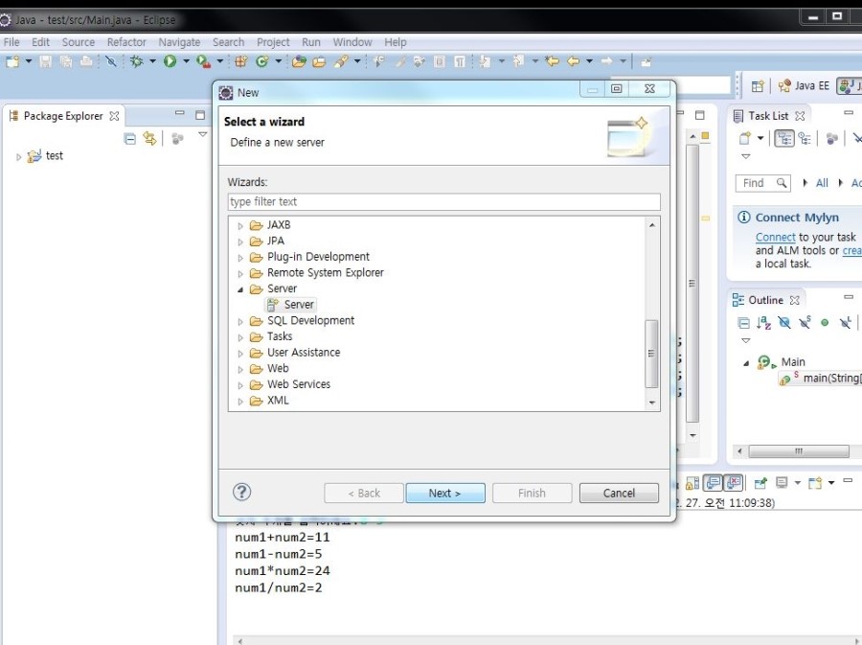Expand the JAXB folder

[240, 226]
